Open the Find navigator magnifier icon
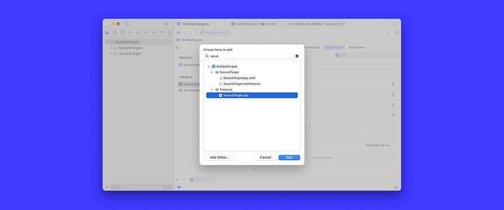Screen dimensions: 504x210 [130, 32]
